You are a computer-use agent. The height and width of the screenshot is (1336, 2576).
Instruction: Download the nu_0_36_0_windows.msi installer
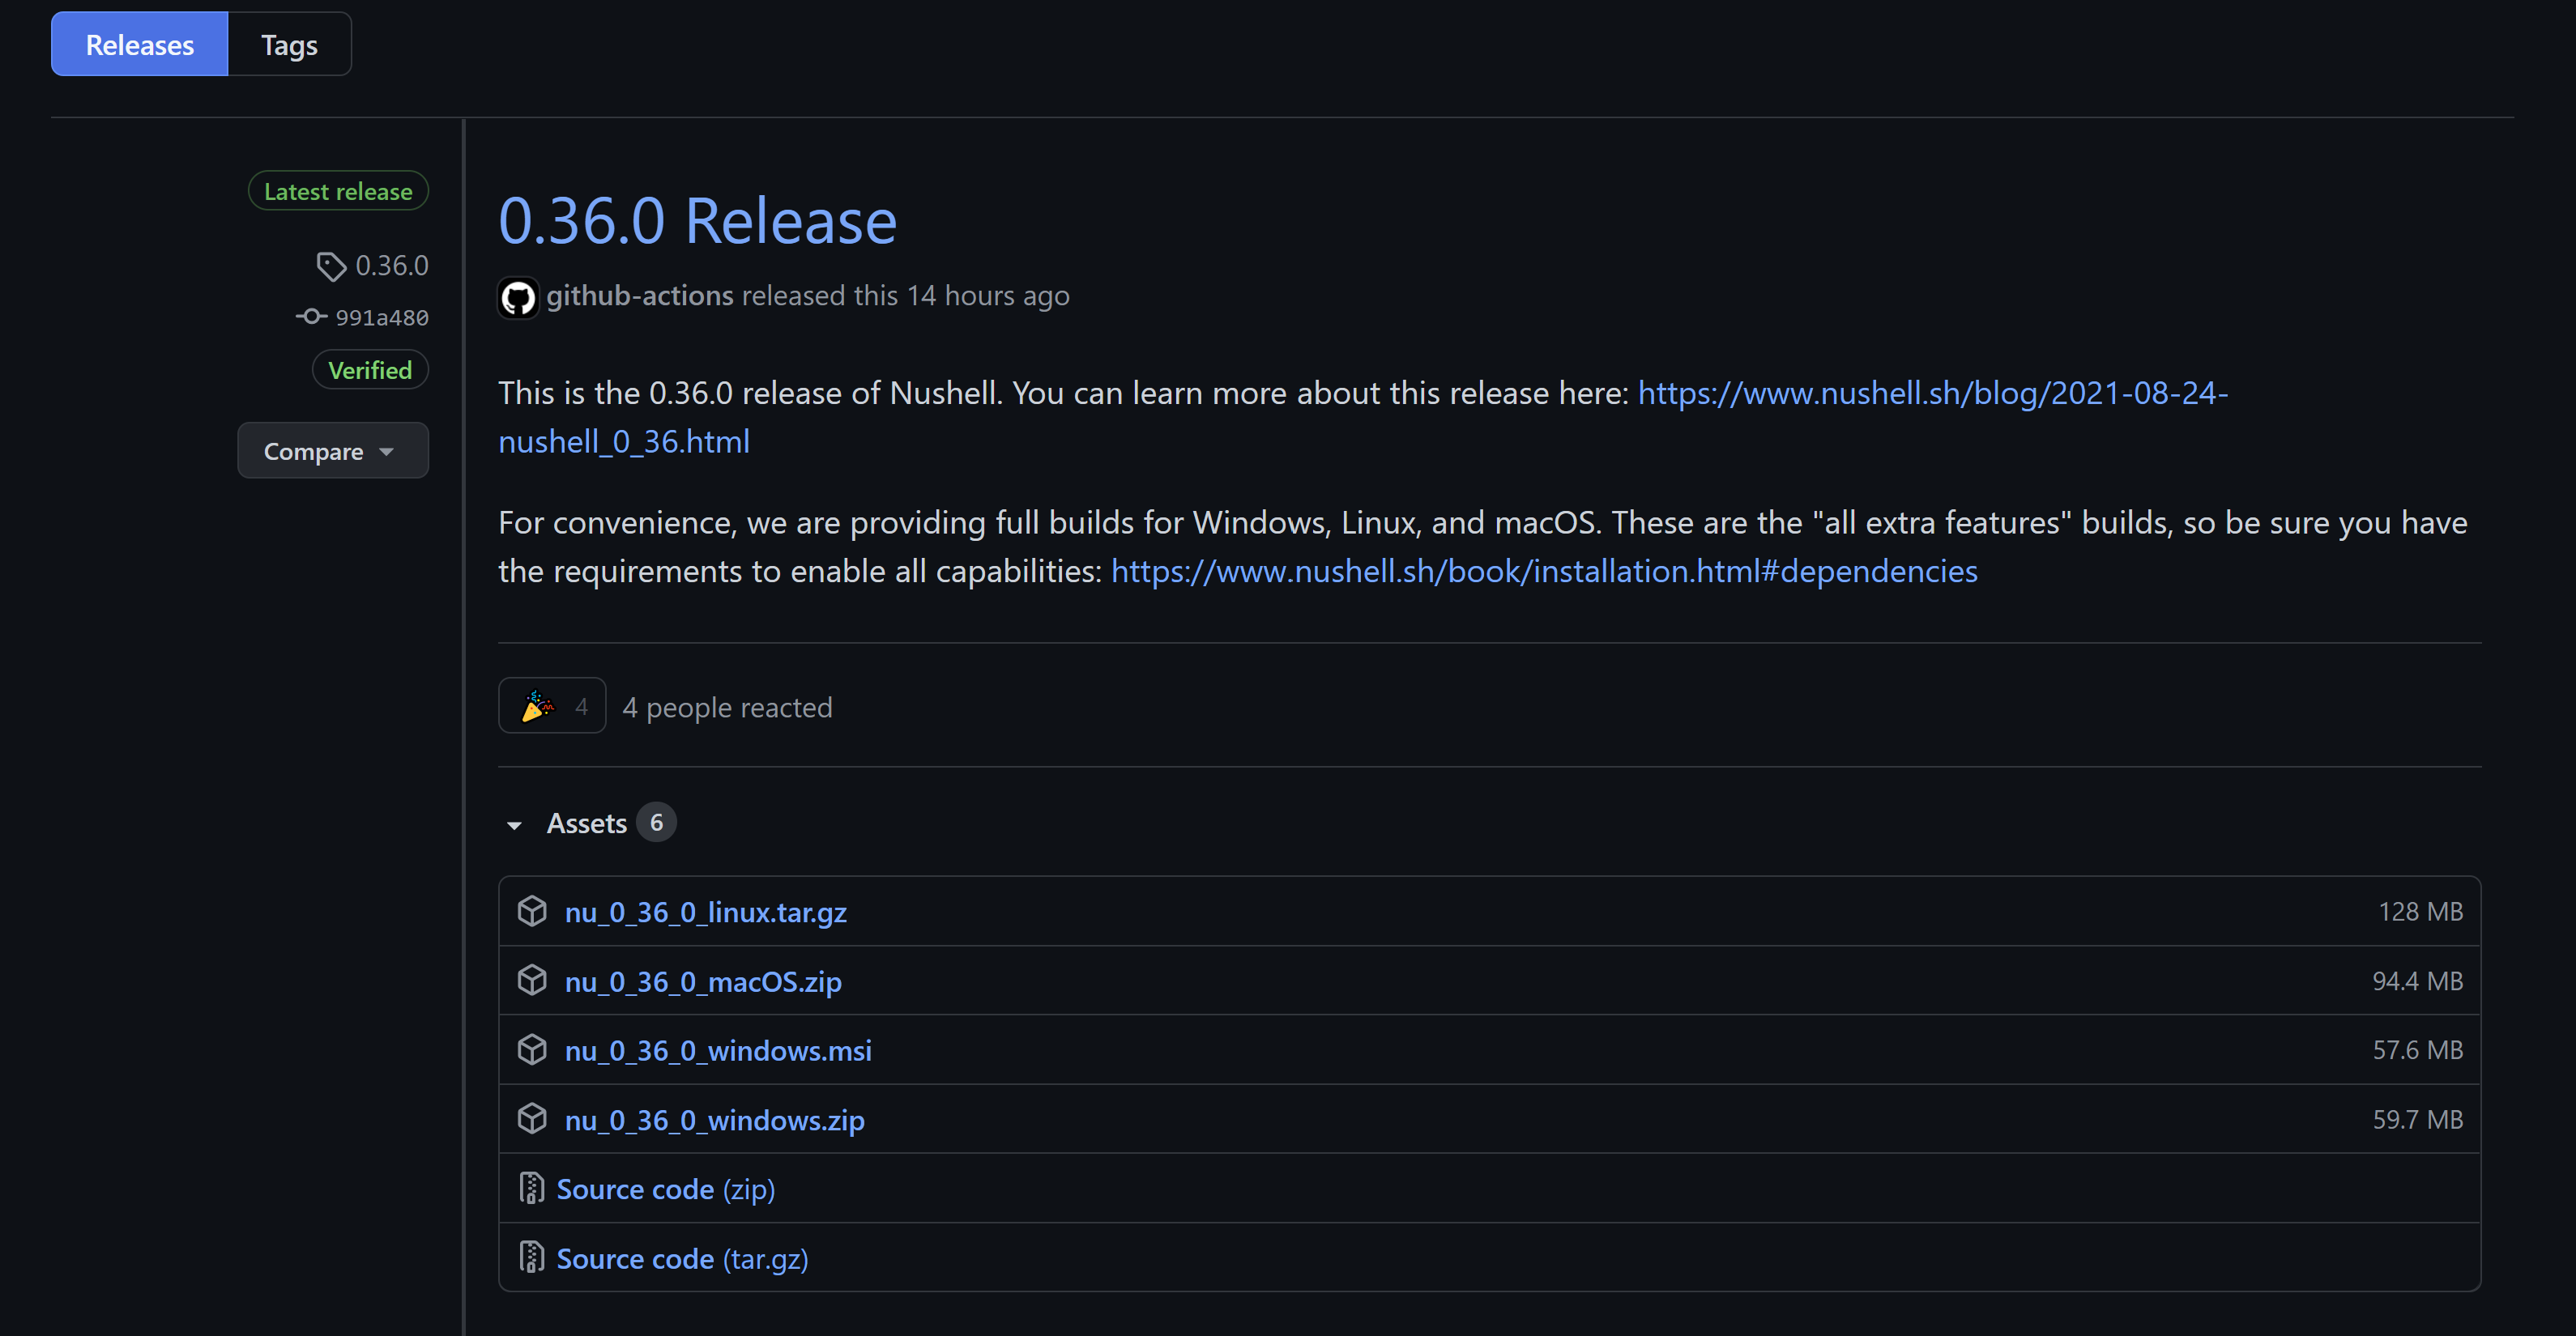click(718, 1049)
